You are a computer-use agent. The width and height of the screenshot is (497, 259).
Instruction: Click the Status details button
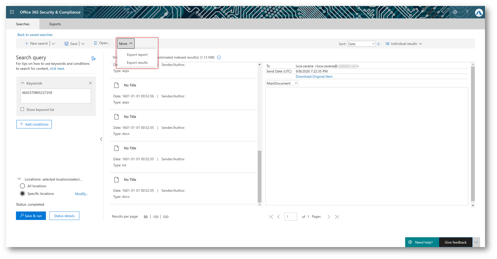(x=64, y=216)
